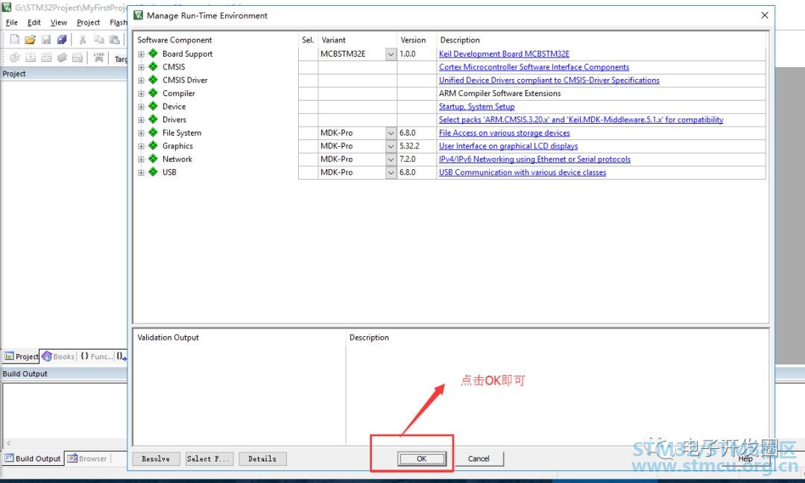Switch to the Browser tab
805x483 pixels.
point(87,458)
